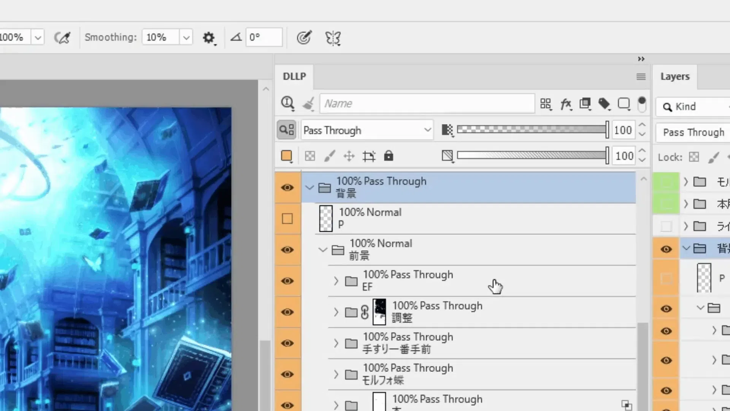Collapse panels double-arrow icon
The height and width of the screenshot is (411, 730).
coord(641,59)
